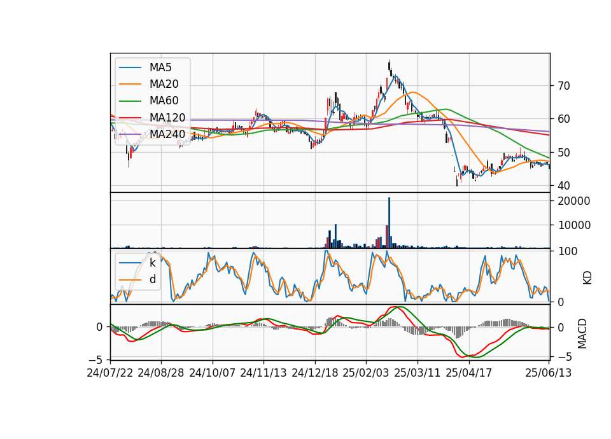Click the −5 tick on right MACD axis
The image size is (611, 439).
pos(565,357)
